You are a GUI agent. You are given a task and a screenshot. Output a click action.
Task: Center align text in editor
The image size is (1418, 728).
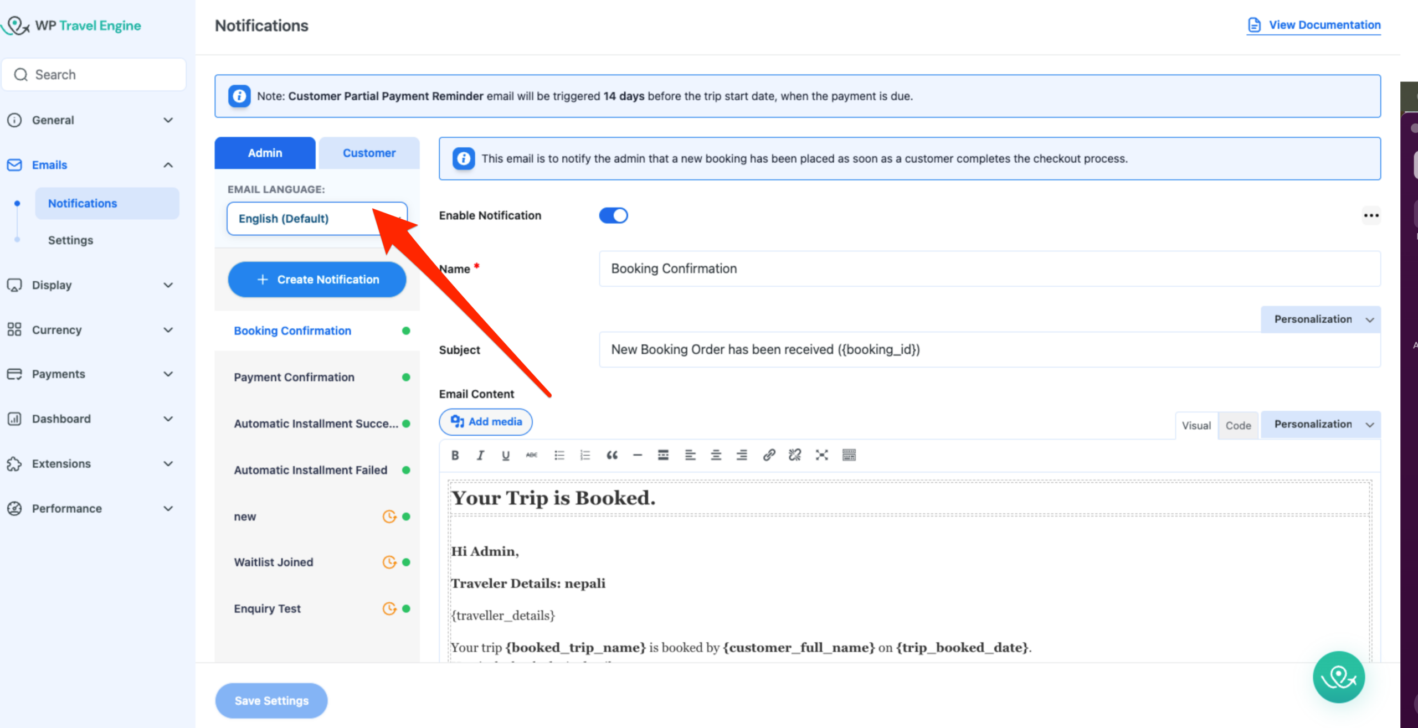click(716, 455)
